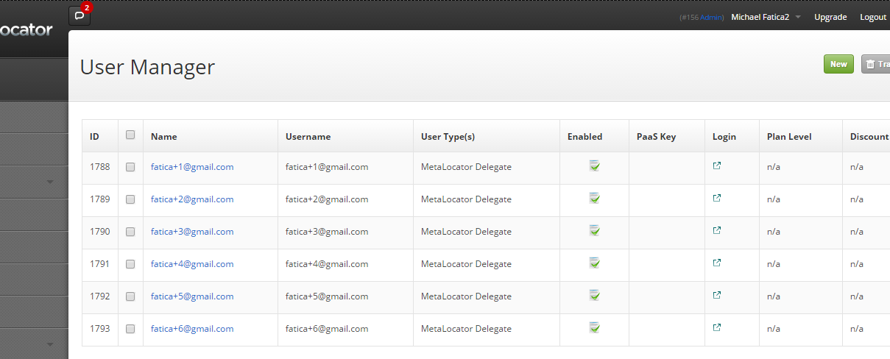Click the Upgrade menu item
Viewport: 890px width, 359px height.
coord(830,17)
